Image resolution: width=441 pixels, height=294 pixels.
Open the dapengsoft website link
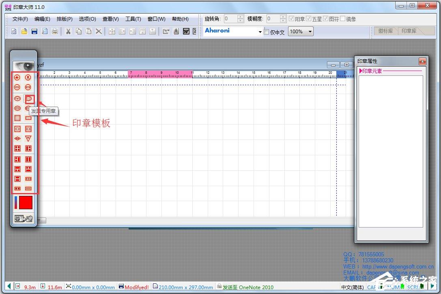(x=398, y=266)
